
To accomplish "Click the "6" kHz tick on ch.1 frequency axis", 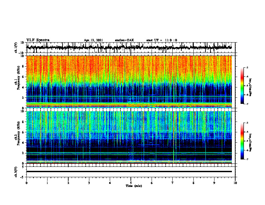I will (23, 77).
